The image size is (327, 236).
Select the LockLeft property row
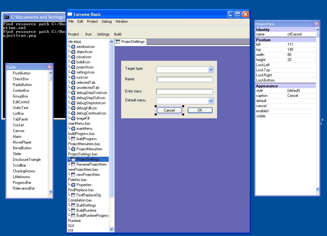click(285, 65)
